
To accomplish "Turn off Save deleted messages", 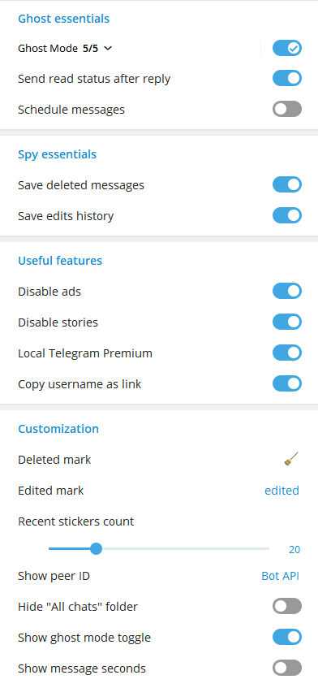I will point(287,184).
